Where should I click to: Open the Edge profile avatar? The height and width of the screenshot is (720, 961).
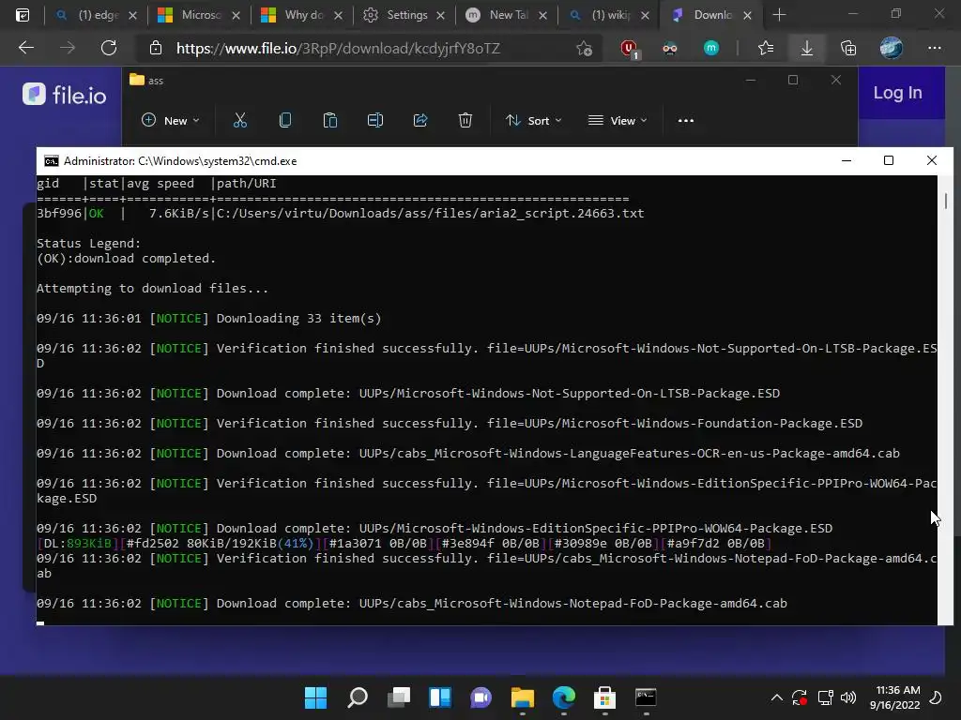tap(892, 48)
